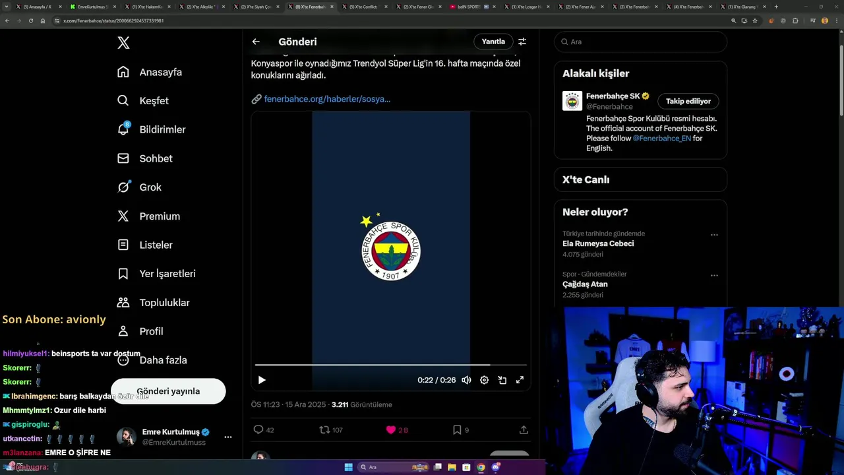This screenshot has height=475, width=844.
Task: Open Topluluklar communities
Action: (153, 303)
